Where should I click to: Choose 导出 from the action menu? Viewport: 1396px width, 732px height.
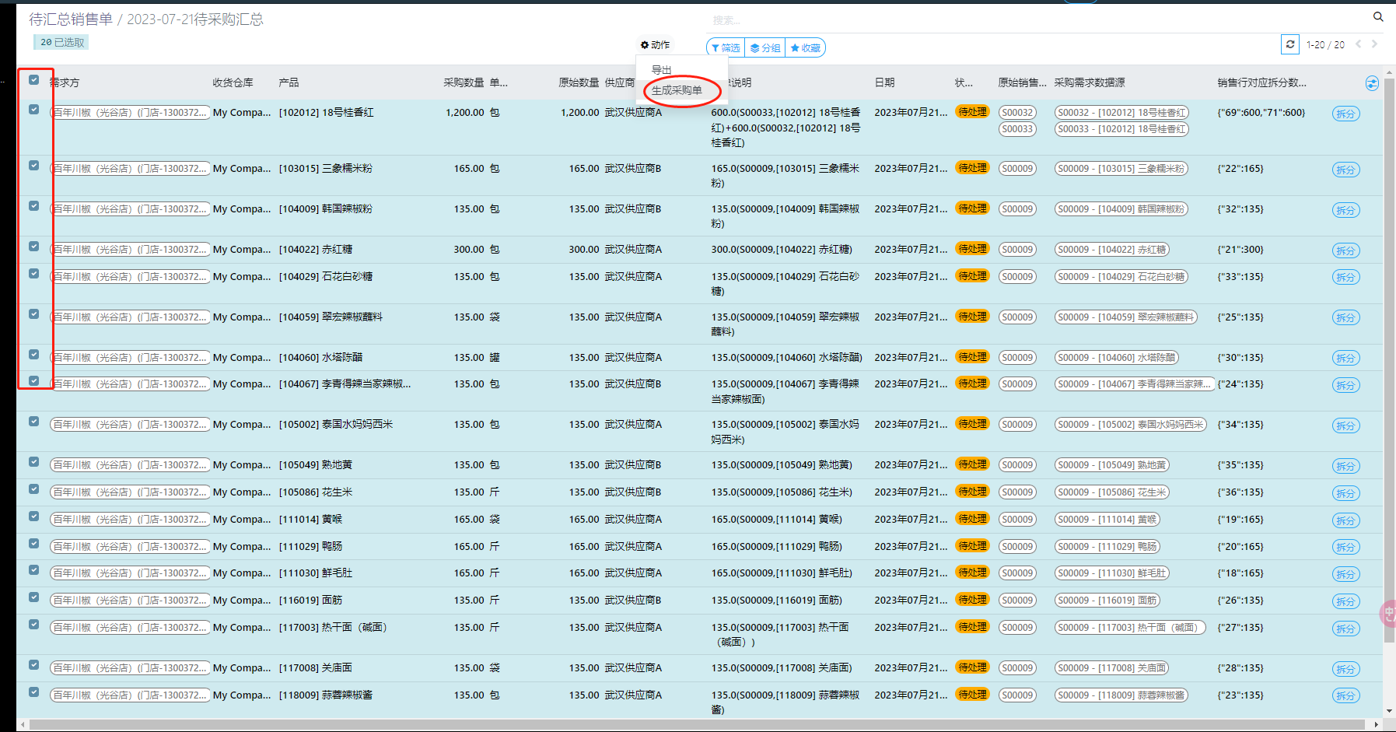click(661, 70)
